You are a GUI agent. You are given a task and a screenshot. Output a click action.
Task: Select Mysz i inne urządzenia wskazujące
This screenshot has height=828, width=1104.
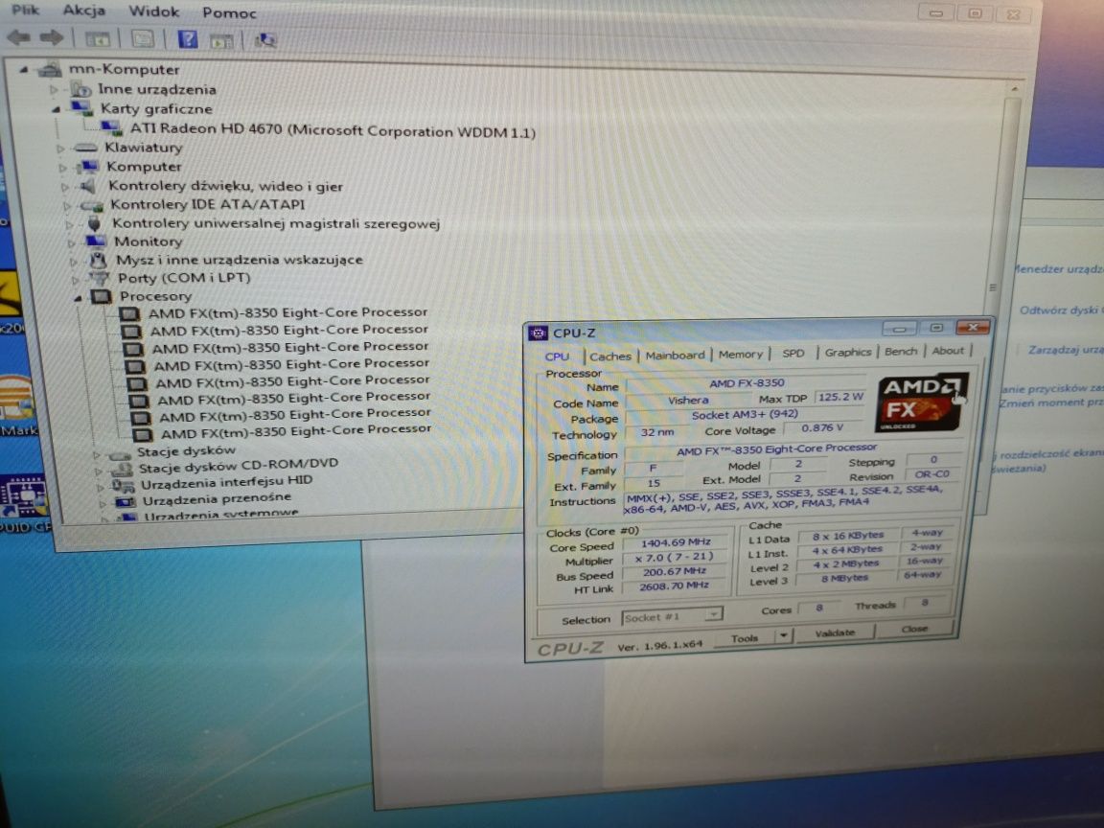point(240,259)
